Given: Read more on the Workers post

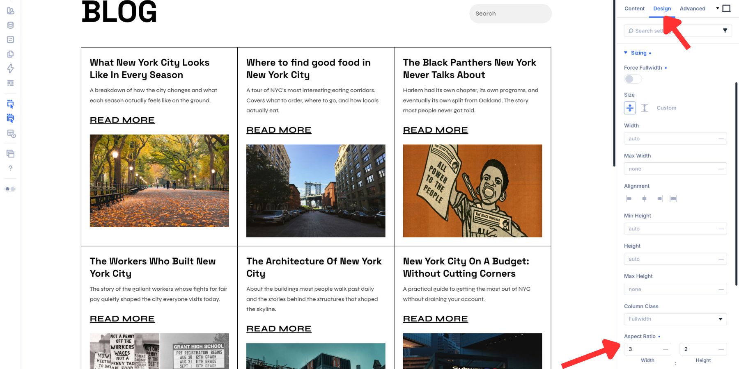Looking at the screenshot, I should [x=122, y=319].
